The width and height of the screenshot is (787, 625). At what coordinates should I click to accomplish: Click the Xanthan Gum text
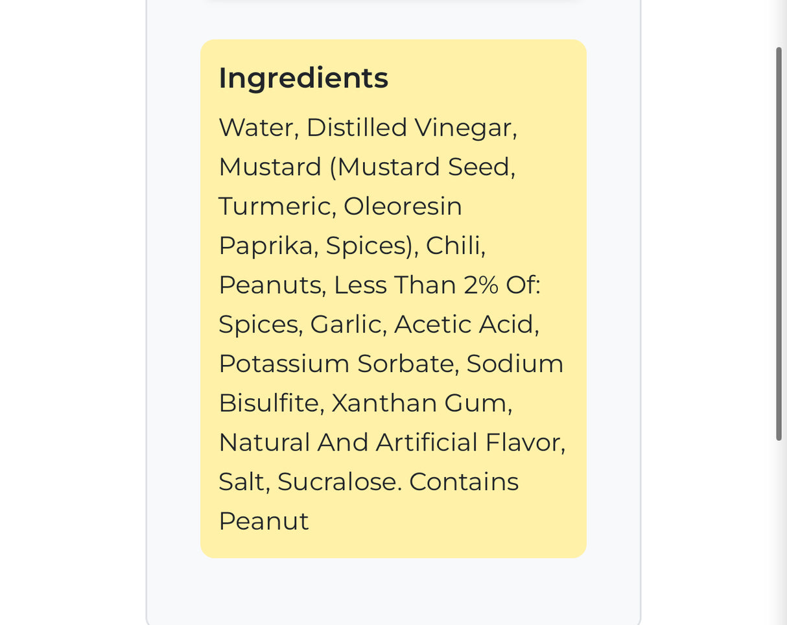pyautogui.click(x=420, y=403)
